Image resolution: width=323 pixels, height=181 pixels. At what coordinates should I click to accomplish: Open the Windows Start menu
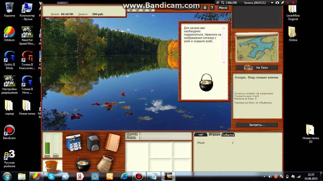point(7,176)
